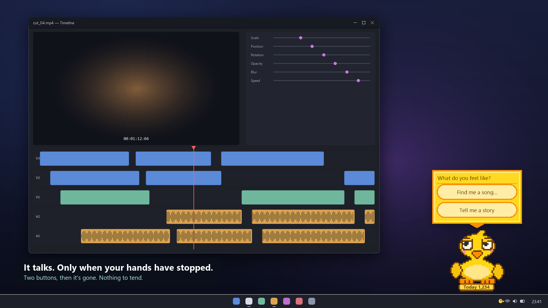
Task: Choose 'Tell me a story' button
Action: click(x=477, y=210)
